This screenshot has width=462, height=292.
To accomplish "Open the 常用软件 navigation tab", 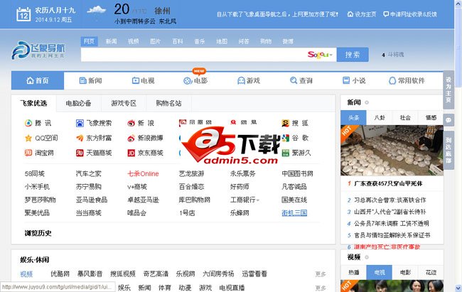I will point(407,80).
